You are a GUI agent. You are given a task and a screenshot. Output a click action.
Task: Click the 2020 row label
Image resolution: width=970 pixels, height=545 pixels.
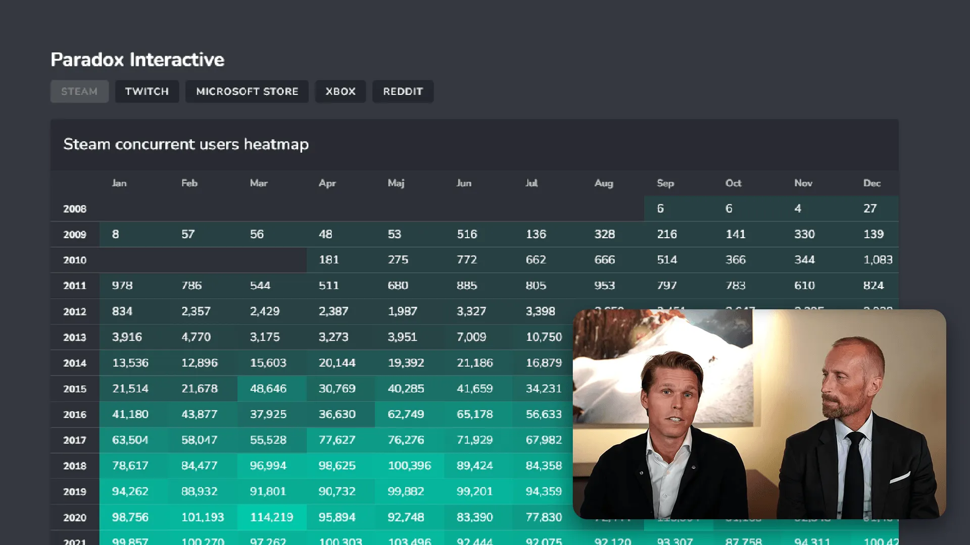tap(75, 518)
